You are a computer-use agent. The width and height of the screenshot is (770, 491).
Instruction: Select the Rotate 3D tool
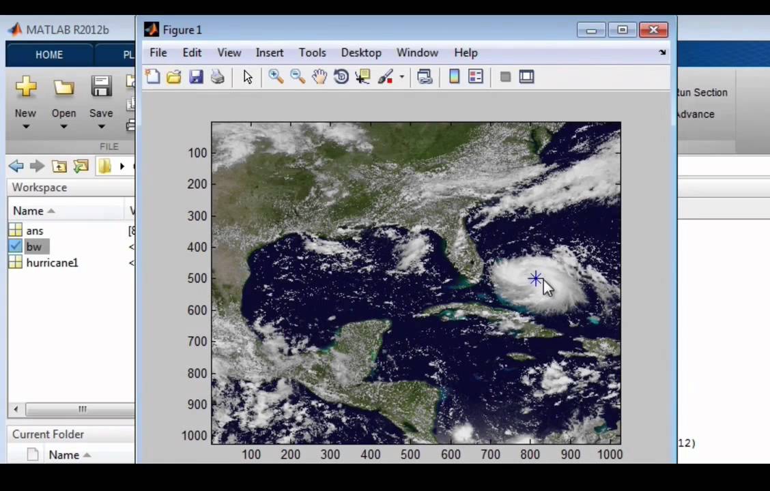341,76
